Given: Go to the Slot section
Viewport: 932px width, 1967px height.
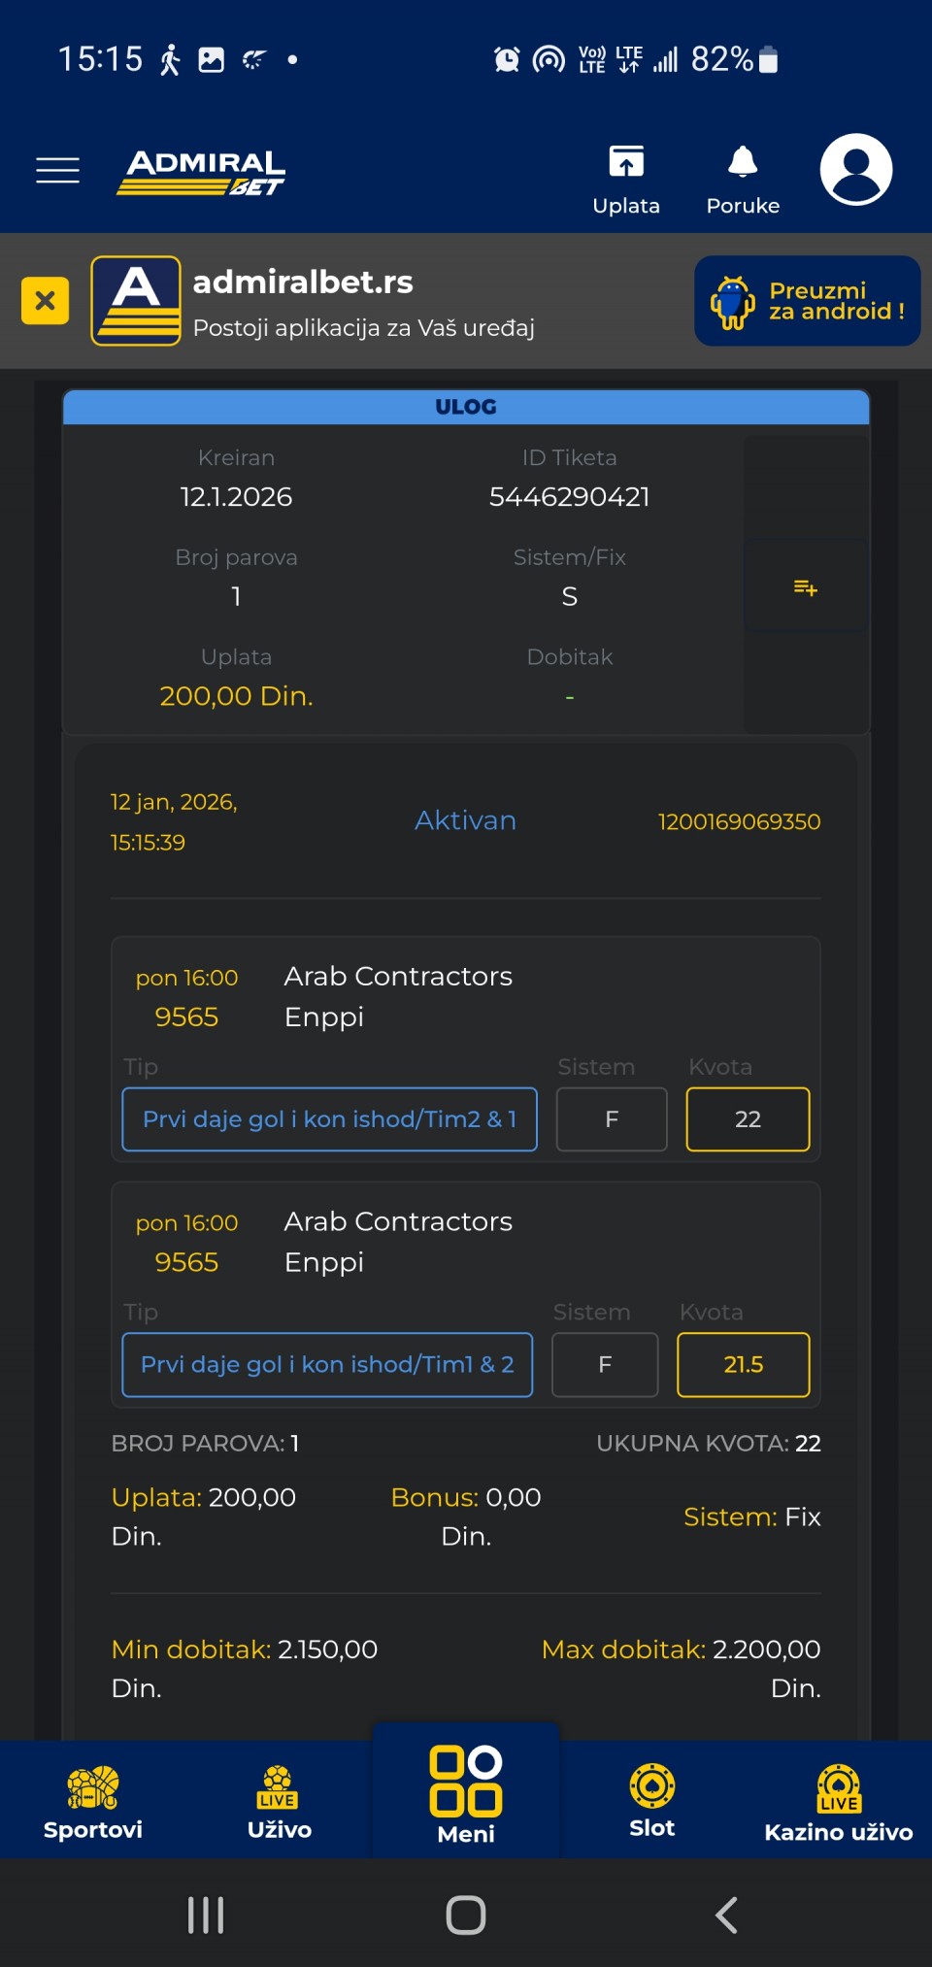Looking at the screenshot, I should (x=652, y=1800).
